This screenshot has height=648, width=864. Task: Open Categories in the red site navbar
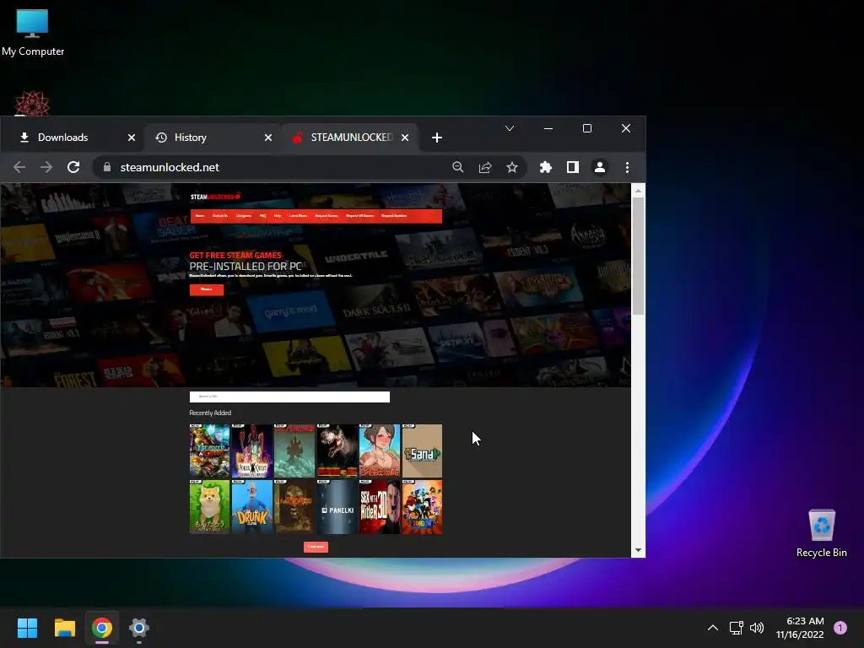[x=244, y=216]
